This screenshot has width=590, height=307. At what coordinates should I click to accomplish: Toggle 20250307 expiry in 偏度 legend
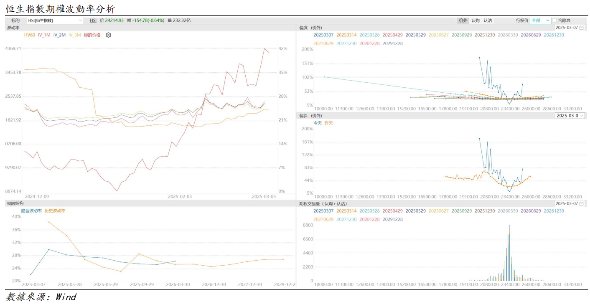[323, 35]
